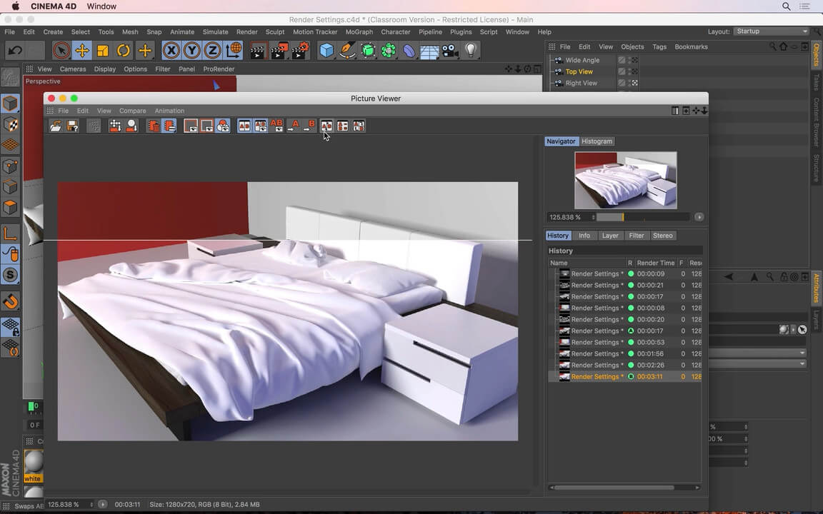823x514 pixels.
Task: Open the Compare menu in Picture Viewer
Action: point(132,111)
